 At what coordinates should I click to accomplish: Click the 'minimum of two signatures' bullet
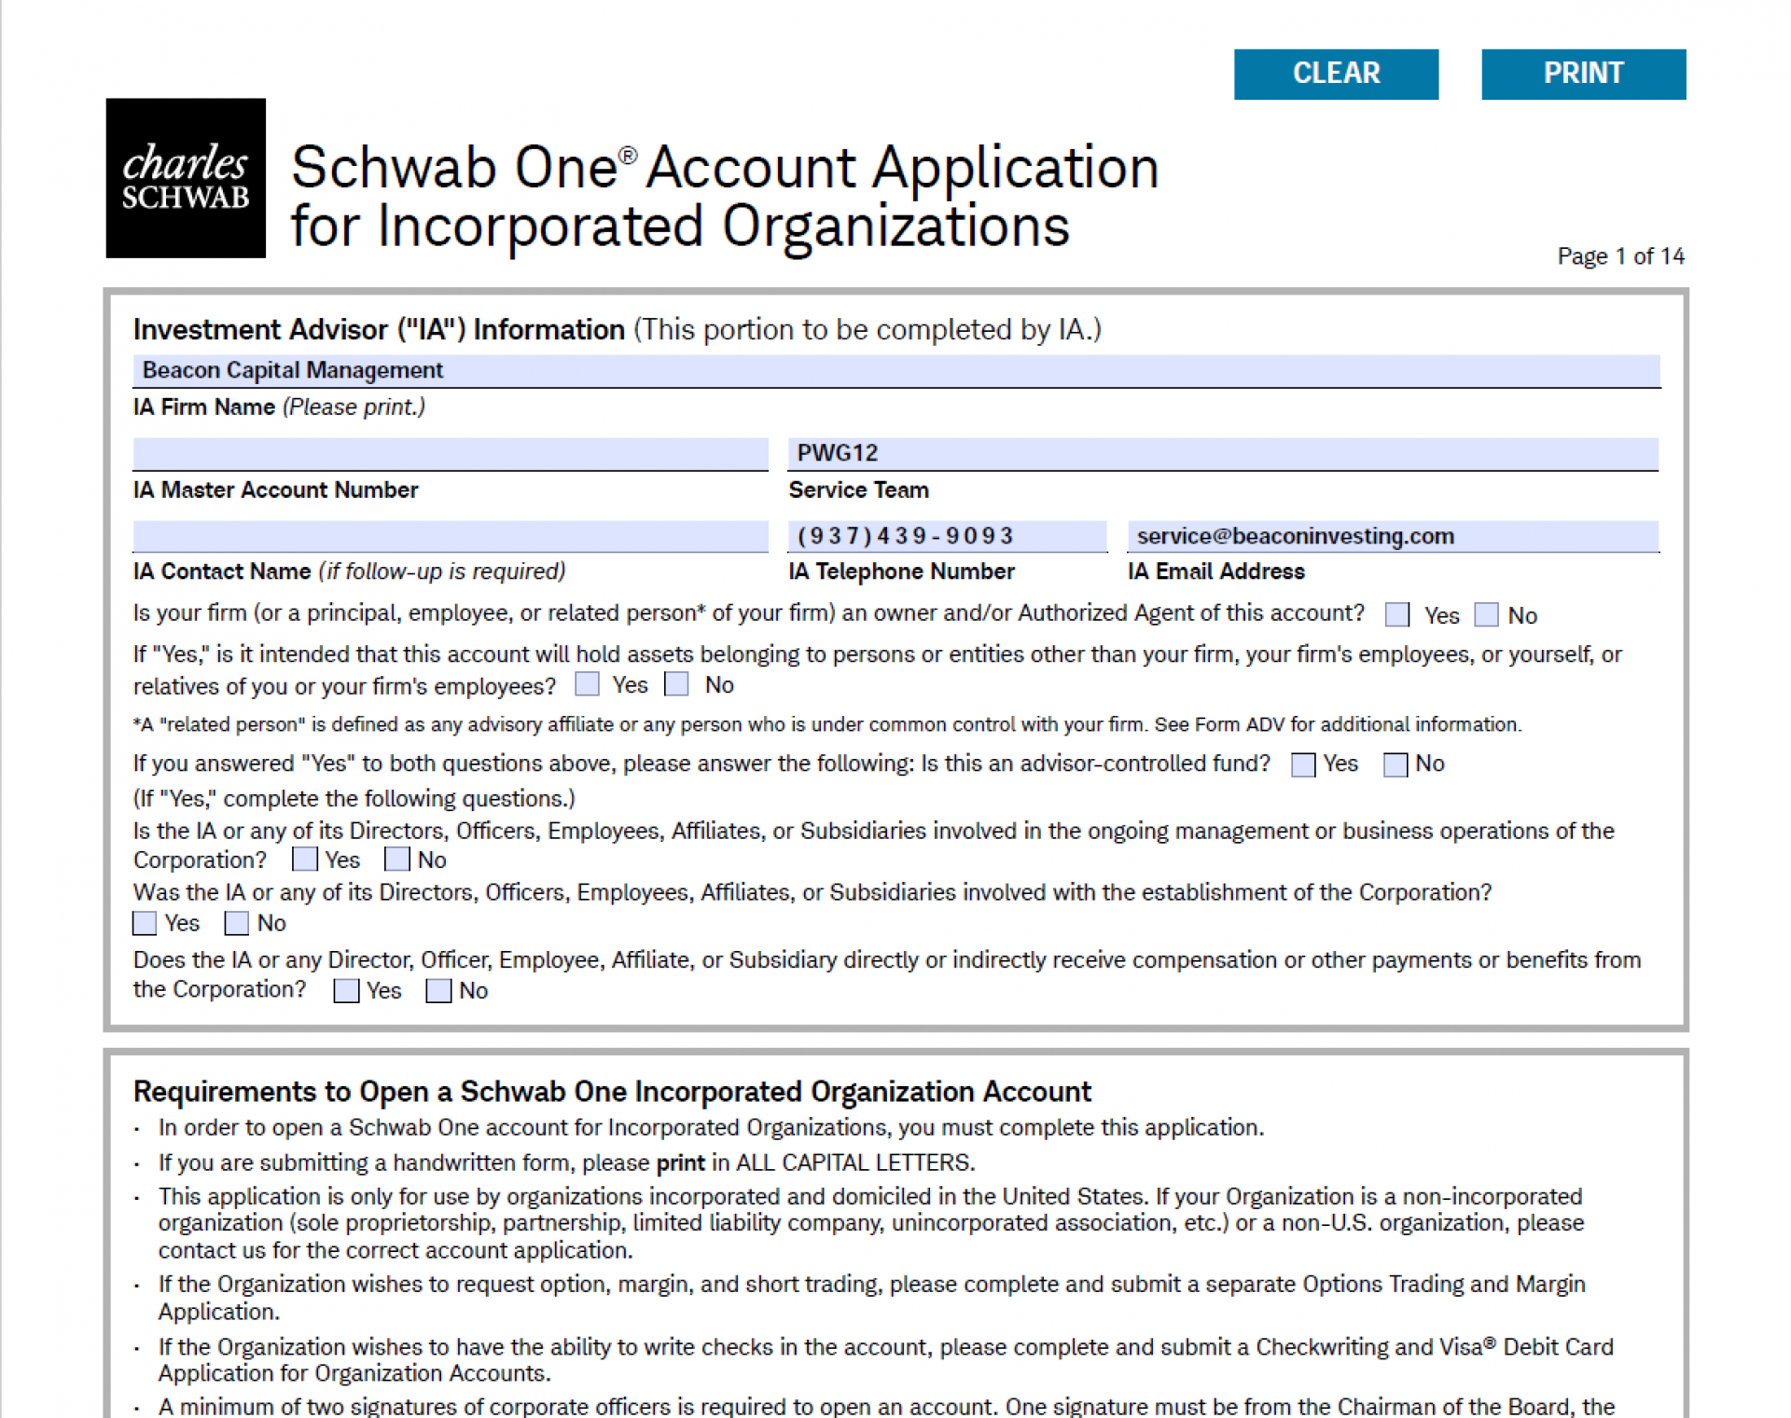pyautogui.click(x=886, y=1406)
